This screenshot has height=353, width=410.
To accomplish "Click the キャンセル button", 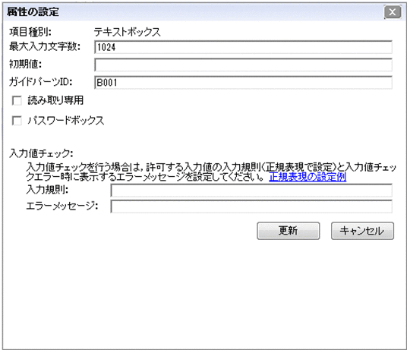I will click(362, 231).
